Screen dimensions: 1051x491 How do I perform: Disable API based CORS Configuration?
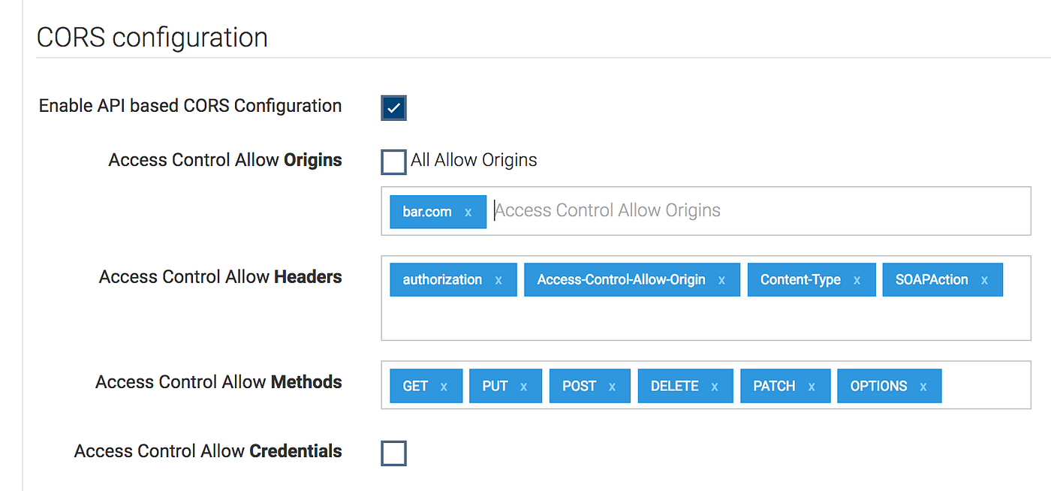393,107
